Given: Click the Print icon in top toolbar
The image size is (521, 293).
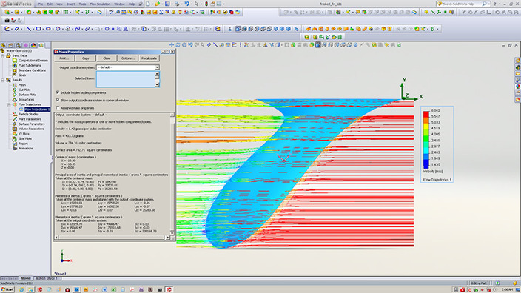Looking at the screenshot, I should (177, 4).
